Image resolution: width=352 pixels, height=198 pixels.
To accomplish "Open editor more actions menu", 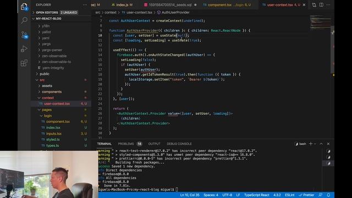I will tap(328, 5).
